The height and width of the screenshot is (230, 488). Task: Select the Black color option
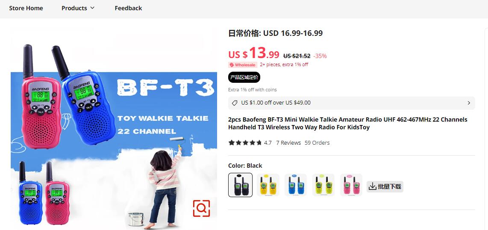240,185
